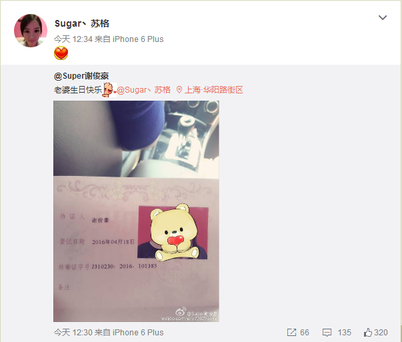
Task: Click the 320 likes count
Action: click(x=381, y=333)
